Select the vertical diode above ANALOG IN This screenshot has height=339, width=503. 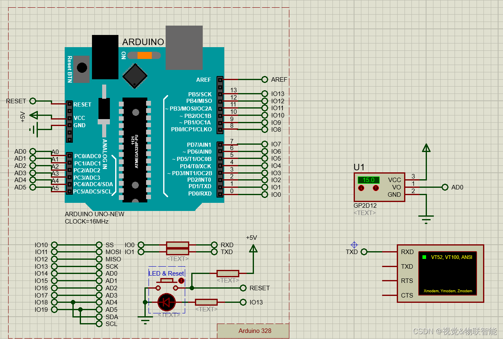pos(105,111)
